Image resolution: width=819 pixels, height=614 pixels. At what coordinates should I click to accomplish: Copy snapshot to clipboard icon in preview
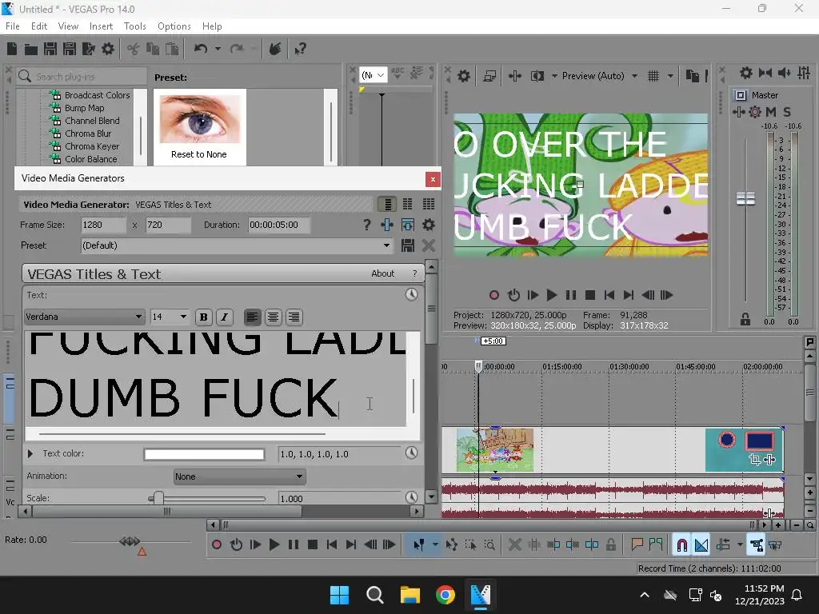[x=692, y=76]
